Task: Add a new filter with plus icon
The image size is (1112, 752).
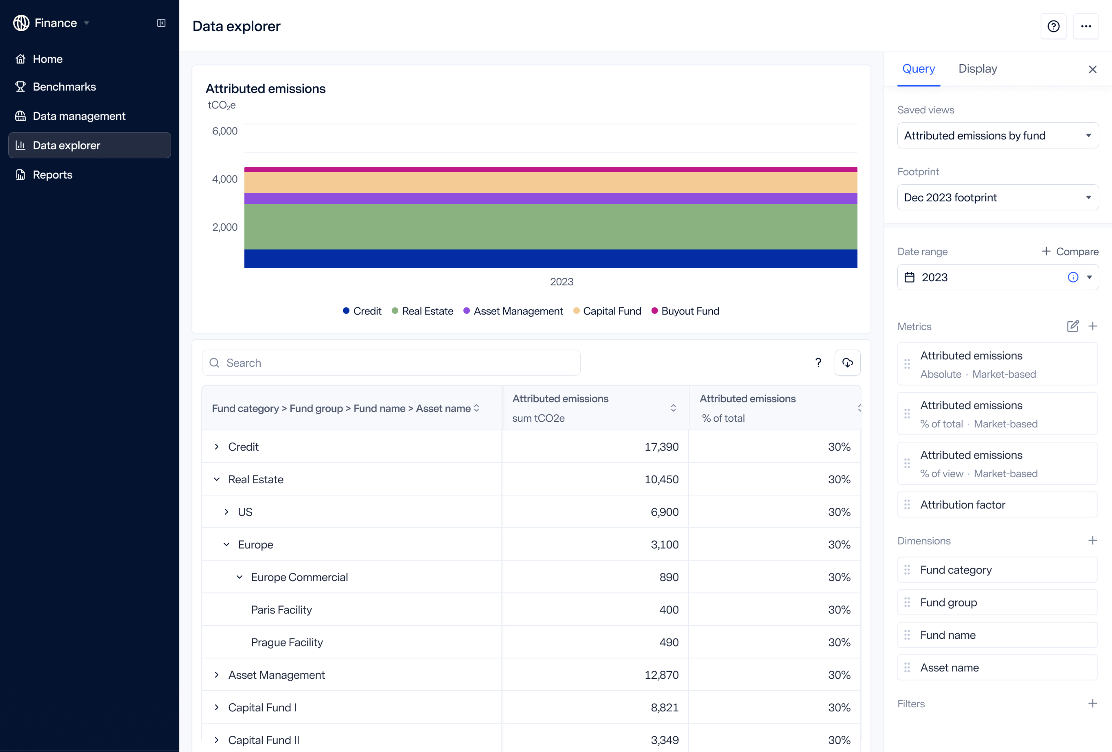Action: (x=1092, y=703)
